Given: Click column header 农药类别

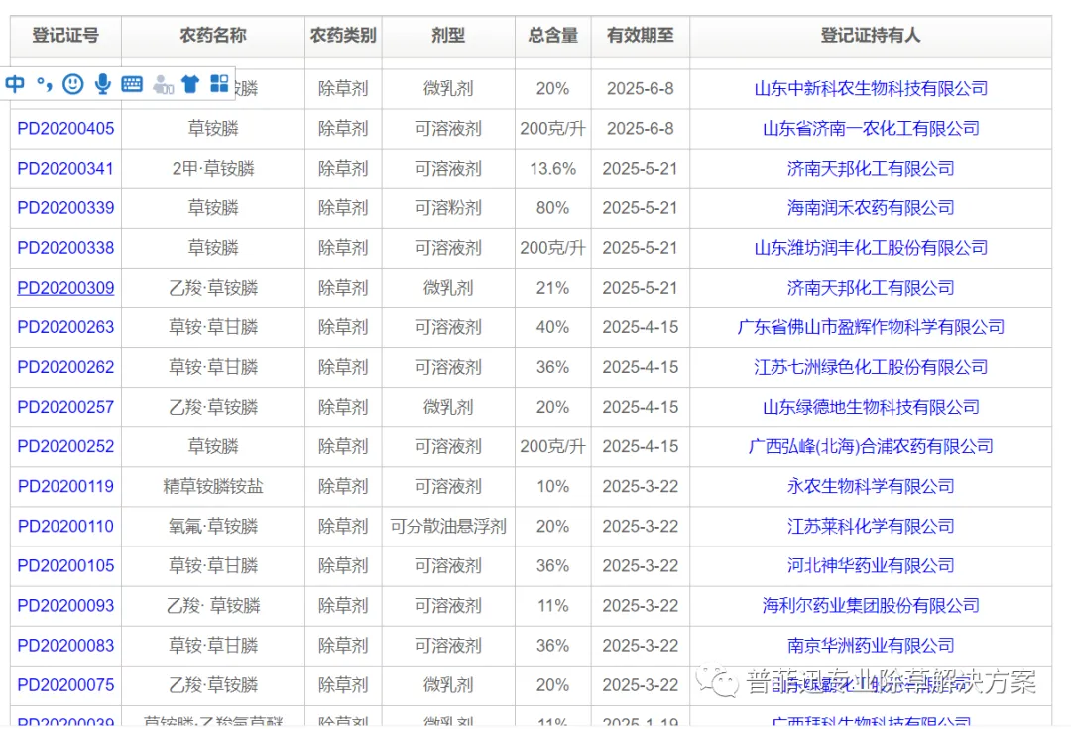Looking at the screenshot, I should click(343, 36).
